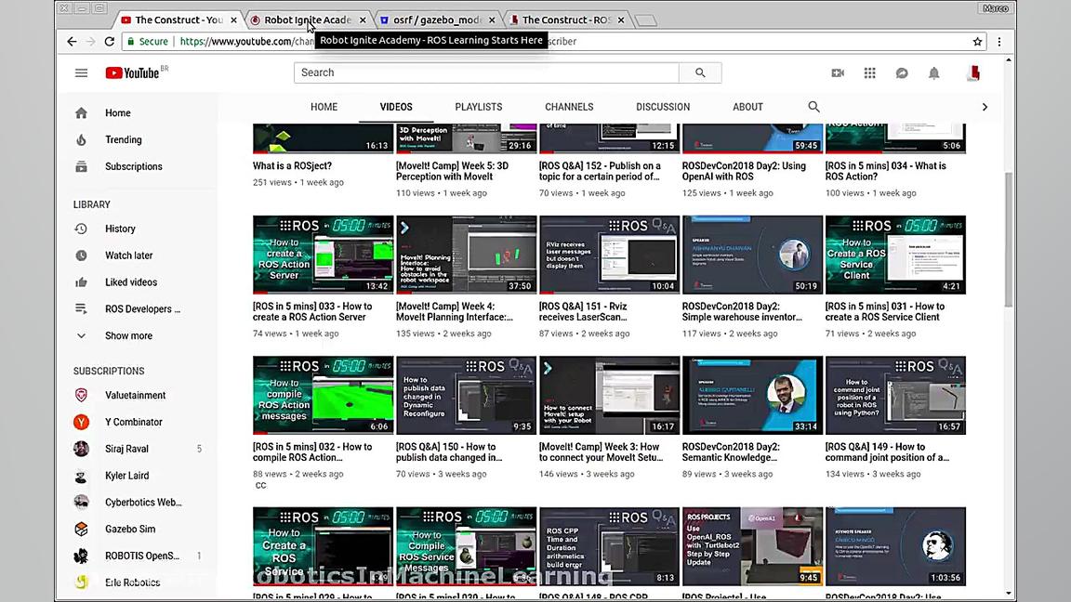Open Using OpenAI with ROS 59:45 thumbnail
The height and width of the screenshot is (602, 1071).
coord(753,138)
